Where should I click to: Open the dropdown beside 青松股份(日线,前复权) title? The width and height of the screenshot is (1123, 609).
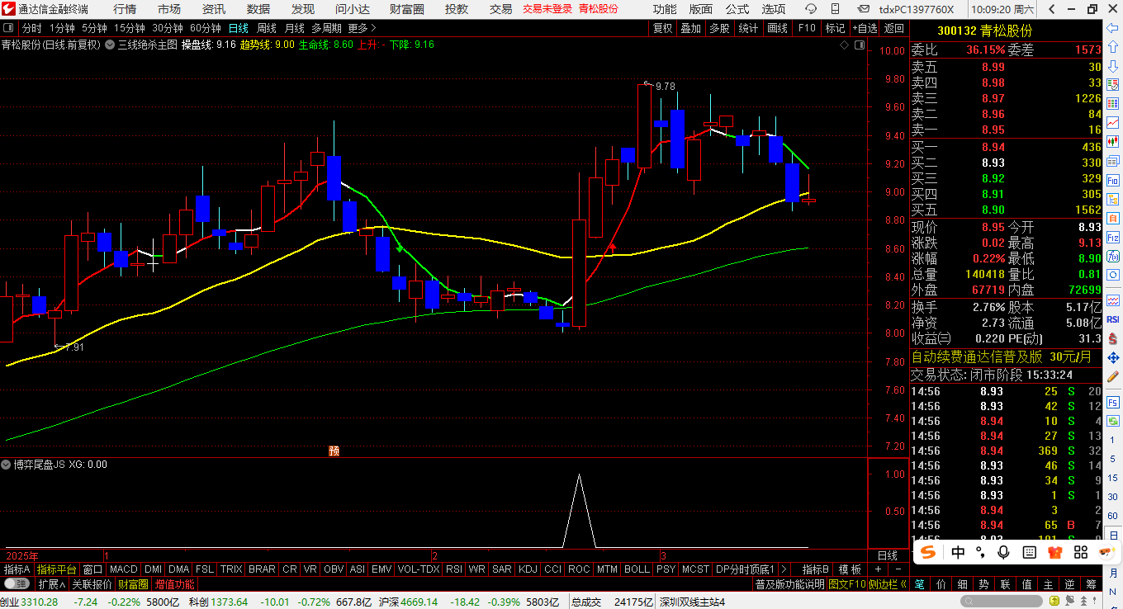click(109, 45)
